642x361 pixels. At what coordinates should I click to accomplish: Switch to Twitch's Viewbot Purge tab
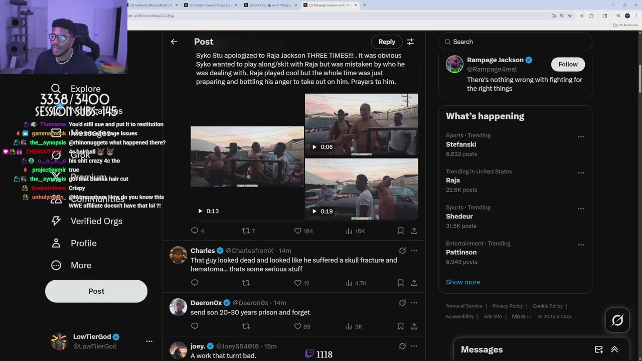(211, 5)
